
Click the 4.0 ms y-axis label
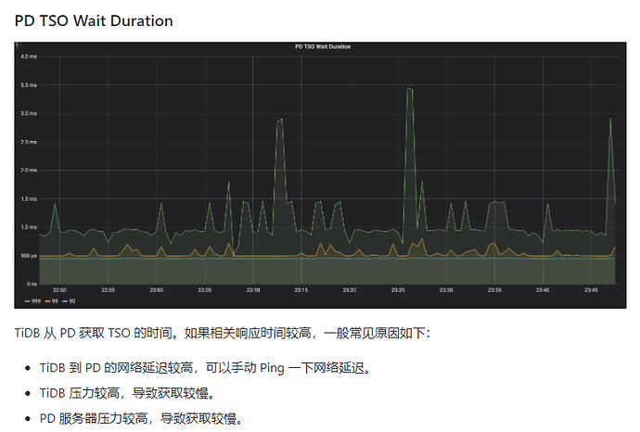(x=29, y=57)
